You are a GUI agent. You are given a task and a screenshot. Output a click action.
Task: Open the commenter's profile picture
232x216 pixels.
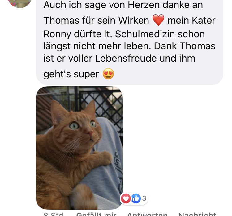pyautogui.click(x=20, y=3)
